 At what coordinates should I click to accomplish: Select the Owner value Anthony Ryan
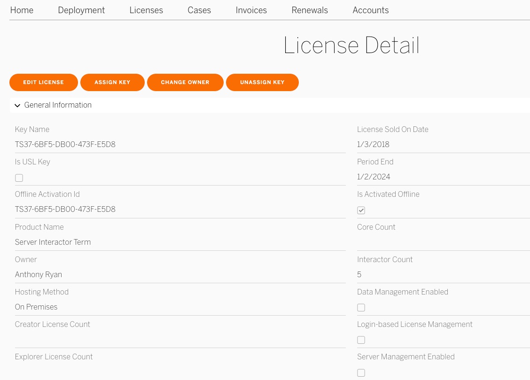point(39,275)
